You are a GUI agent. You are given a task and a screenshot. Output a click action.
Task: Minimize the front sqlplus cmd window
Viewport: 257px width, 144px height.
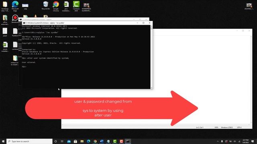coord(137,23)
